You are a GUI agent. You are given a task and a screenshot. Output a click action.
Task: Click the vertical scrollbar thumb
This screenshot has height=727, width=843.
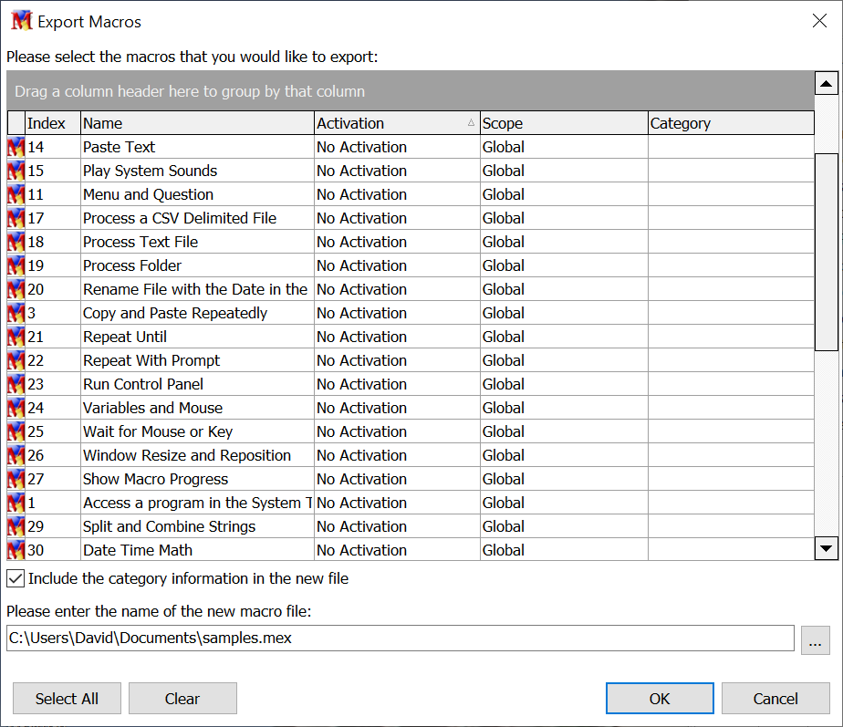click(827, 251)
